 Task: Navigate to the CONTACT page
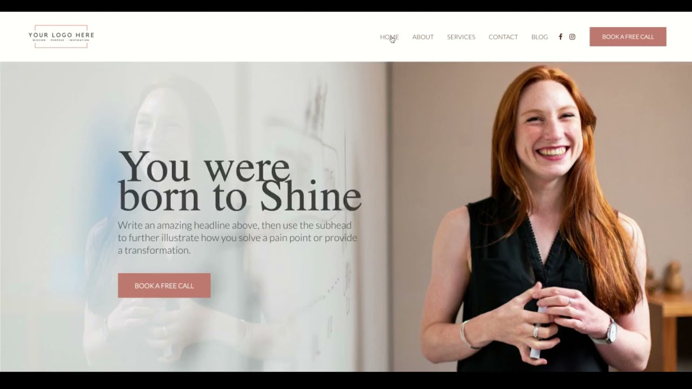click(x=503, y=37)
